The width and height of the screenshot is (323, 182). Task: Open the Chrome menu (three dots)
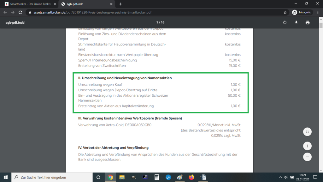pos(318,12)
